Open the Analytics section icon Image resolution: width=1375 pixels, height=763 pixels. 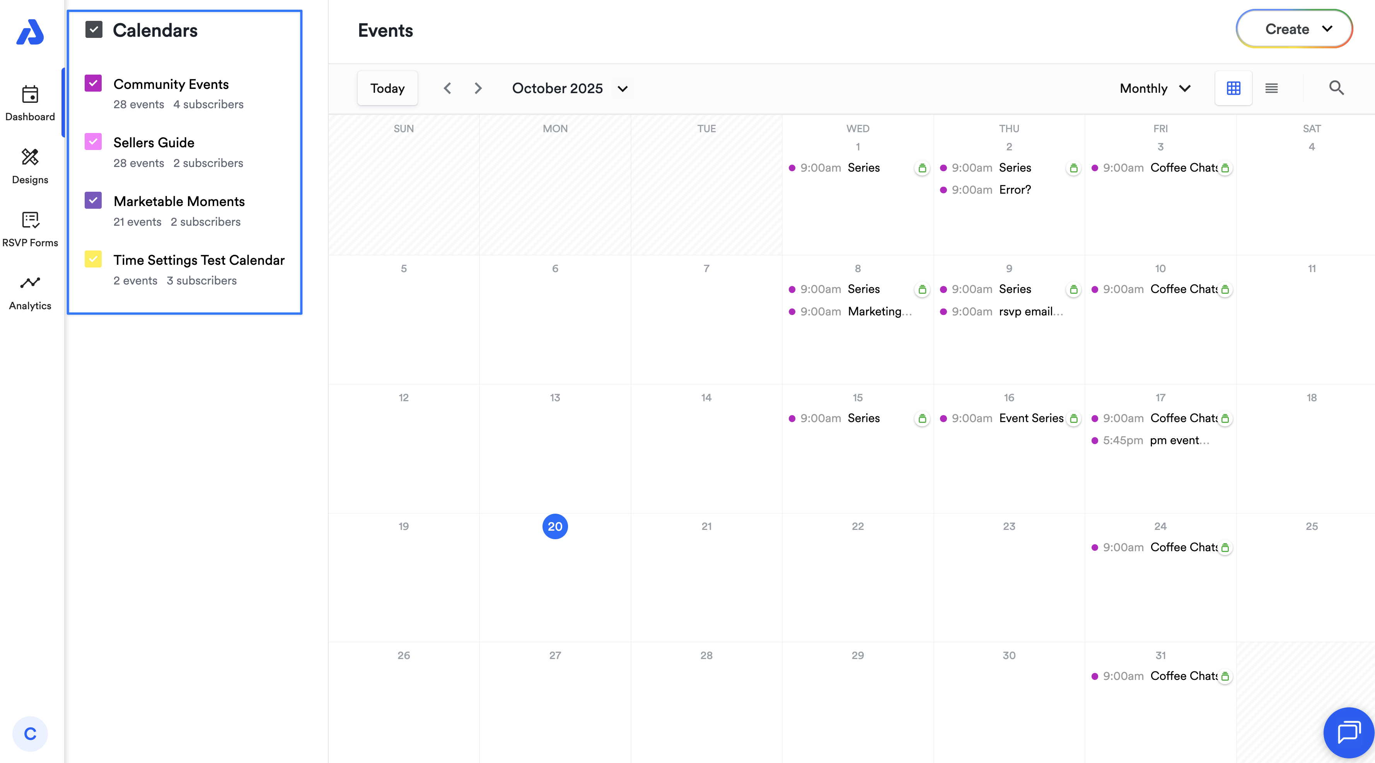tap(30, 283)
